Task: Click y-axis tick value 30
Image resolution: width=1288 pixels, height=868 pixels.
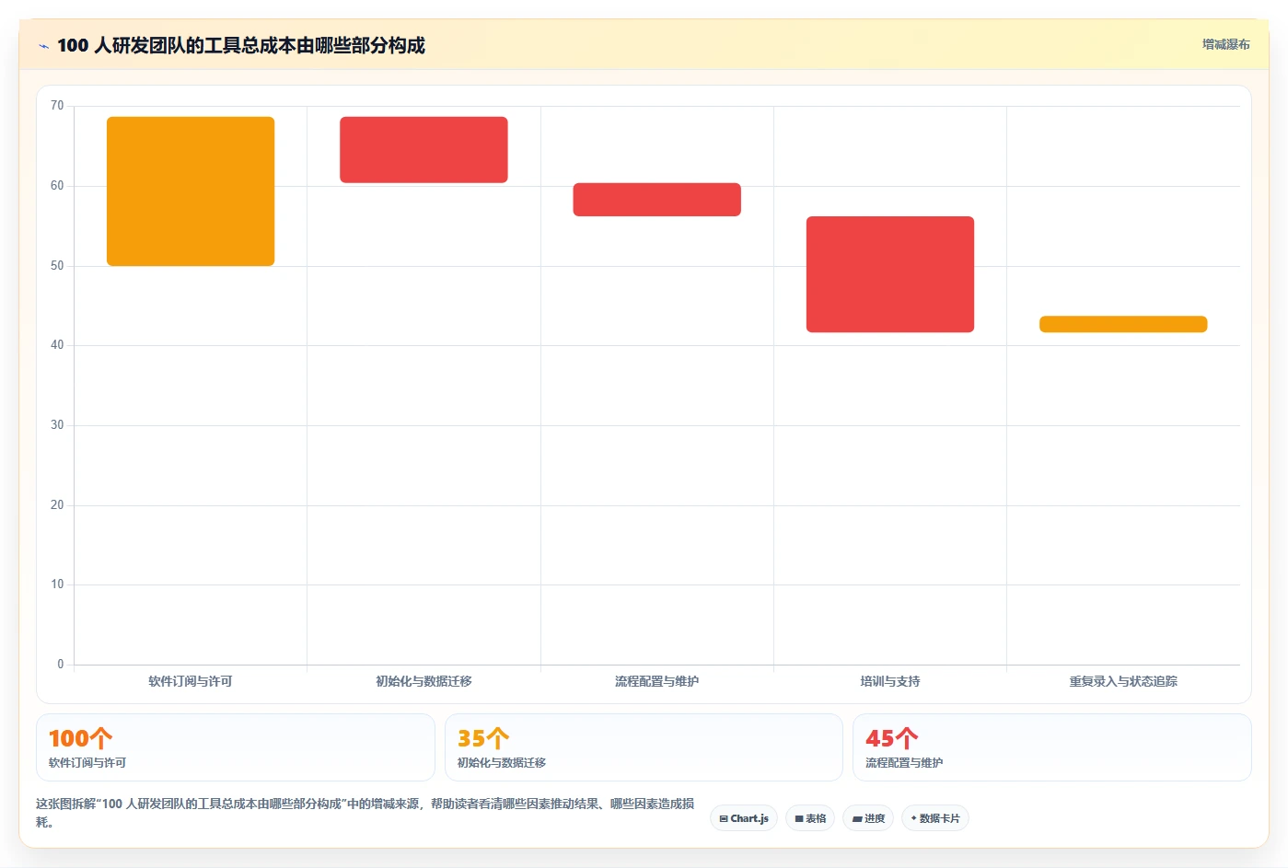Action: (x=57, y=425)
